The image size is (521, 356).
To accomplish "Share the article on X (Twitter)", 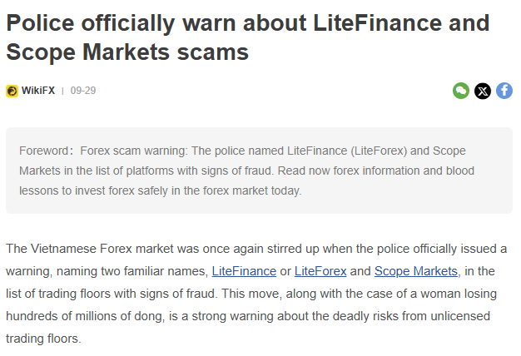I will coord(483,91).
